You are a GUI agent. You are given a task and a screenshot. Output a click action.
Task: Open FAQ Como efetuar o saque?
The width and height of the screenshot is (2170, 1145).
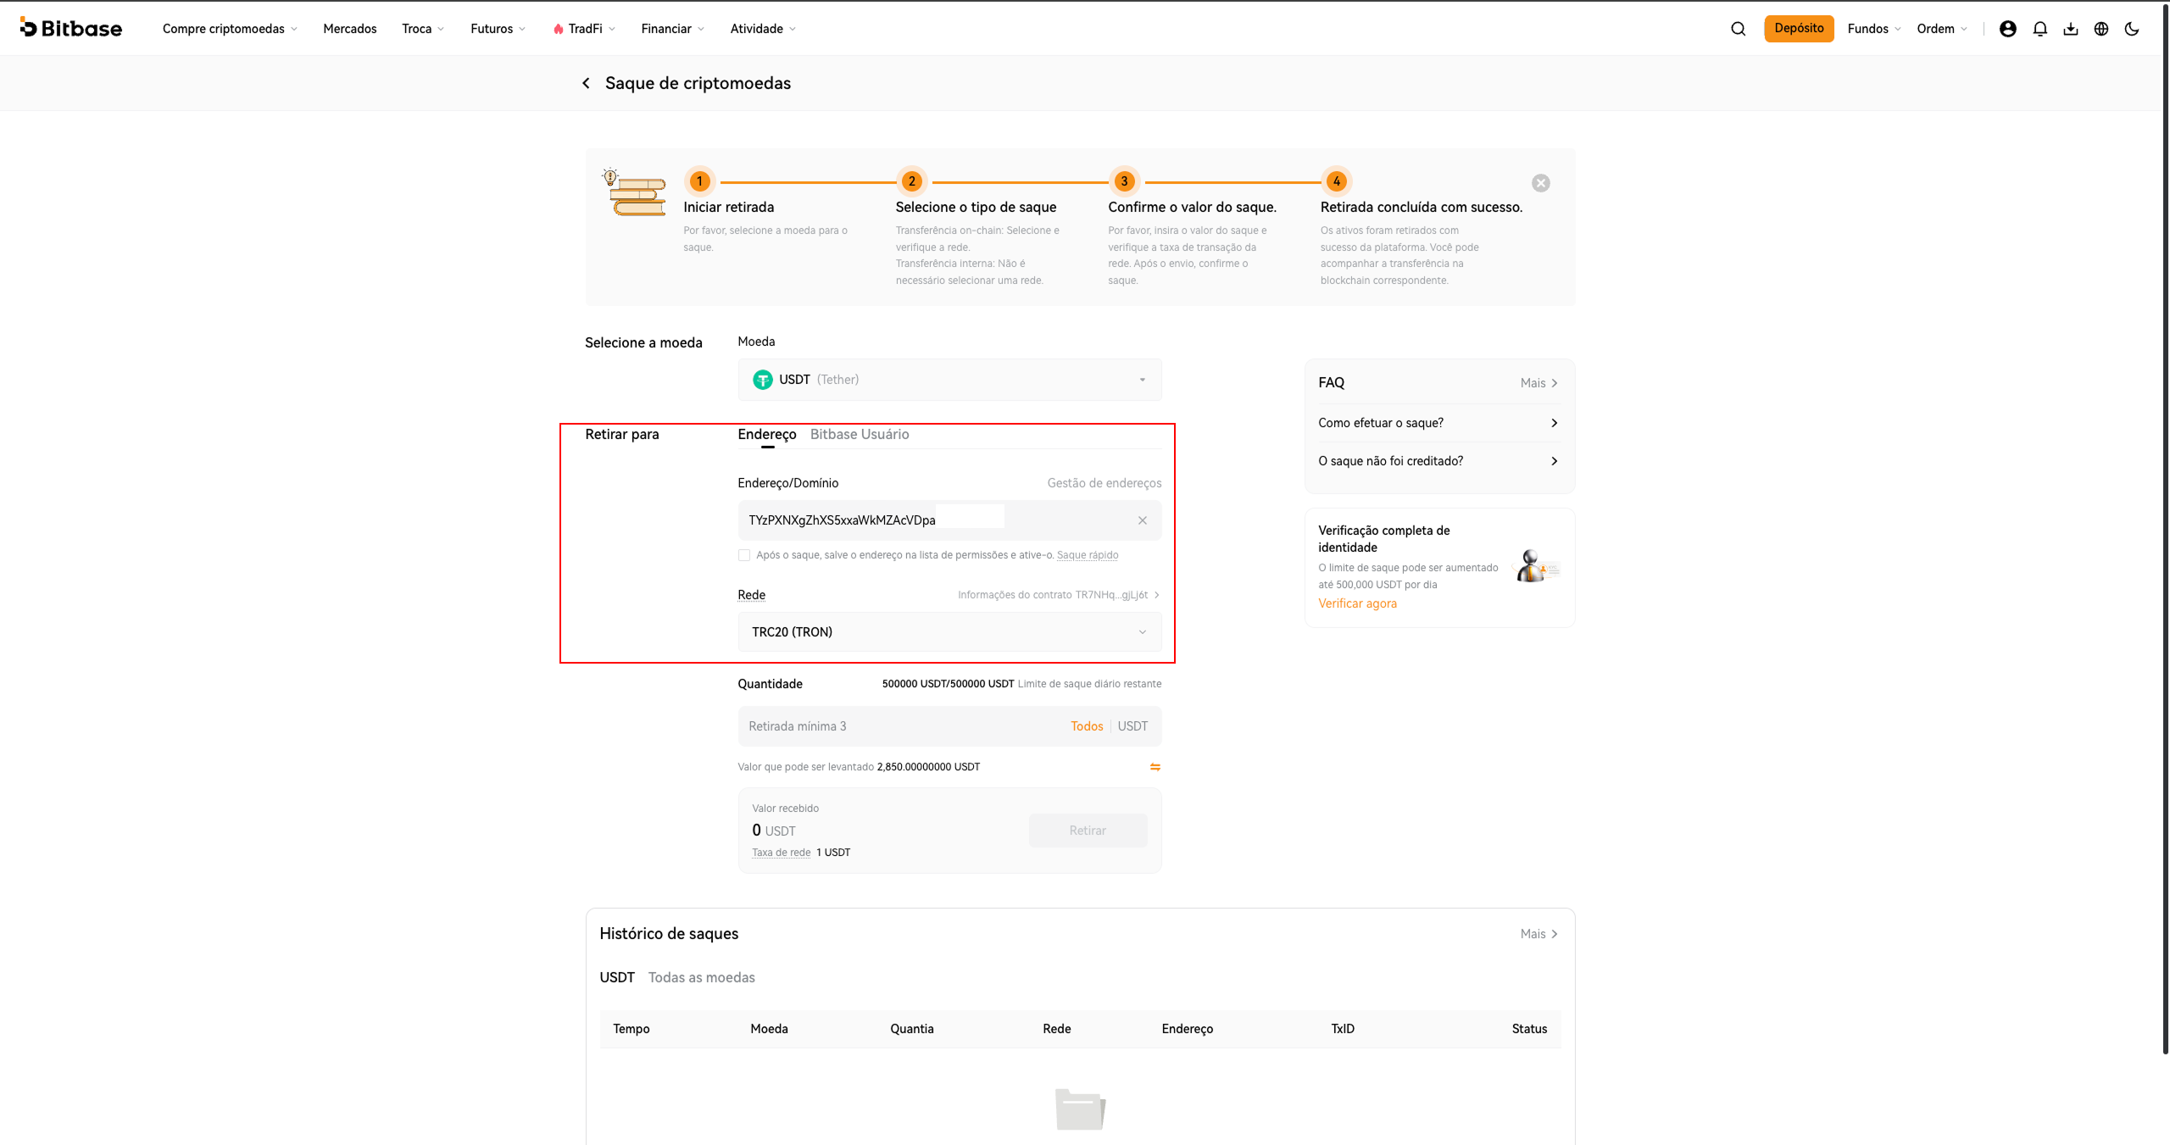pyautogui.click(x=1438, y=423)
